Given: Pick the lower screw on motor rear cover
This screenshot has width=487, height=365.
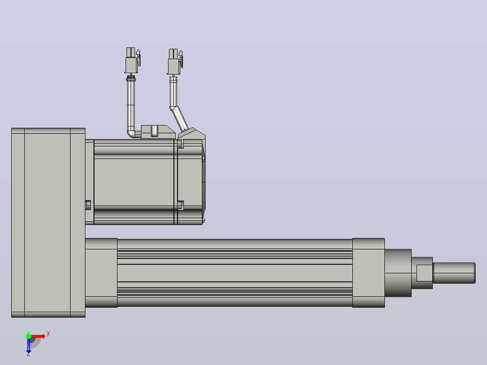Looking at the screenshot, I should pyautogui.click(x=180, y=206).
